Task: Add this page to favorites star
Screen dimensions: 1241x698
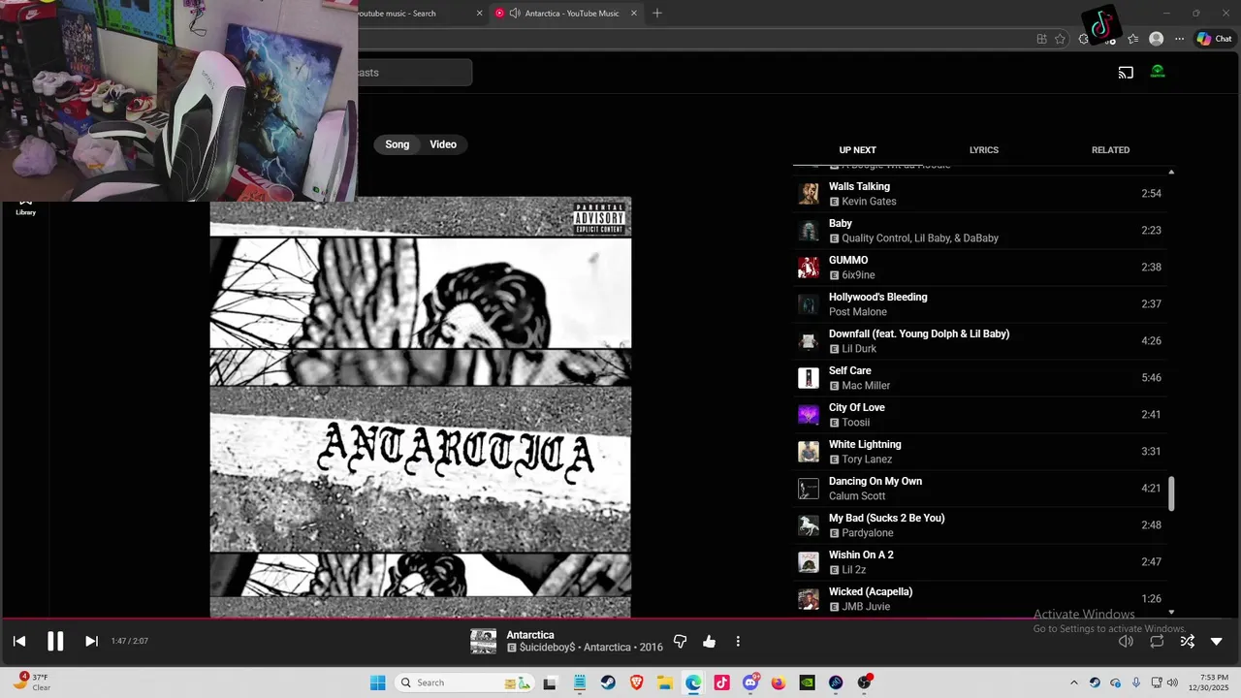Action: coord(1060,39)
